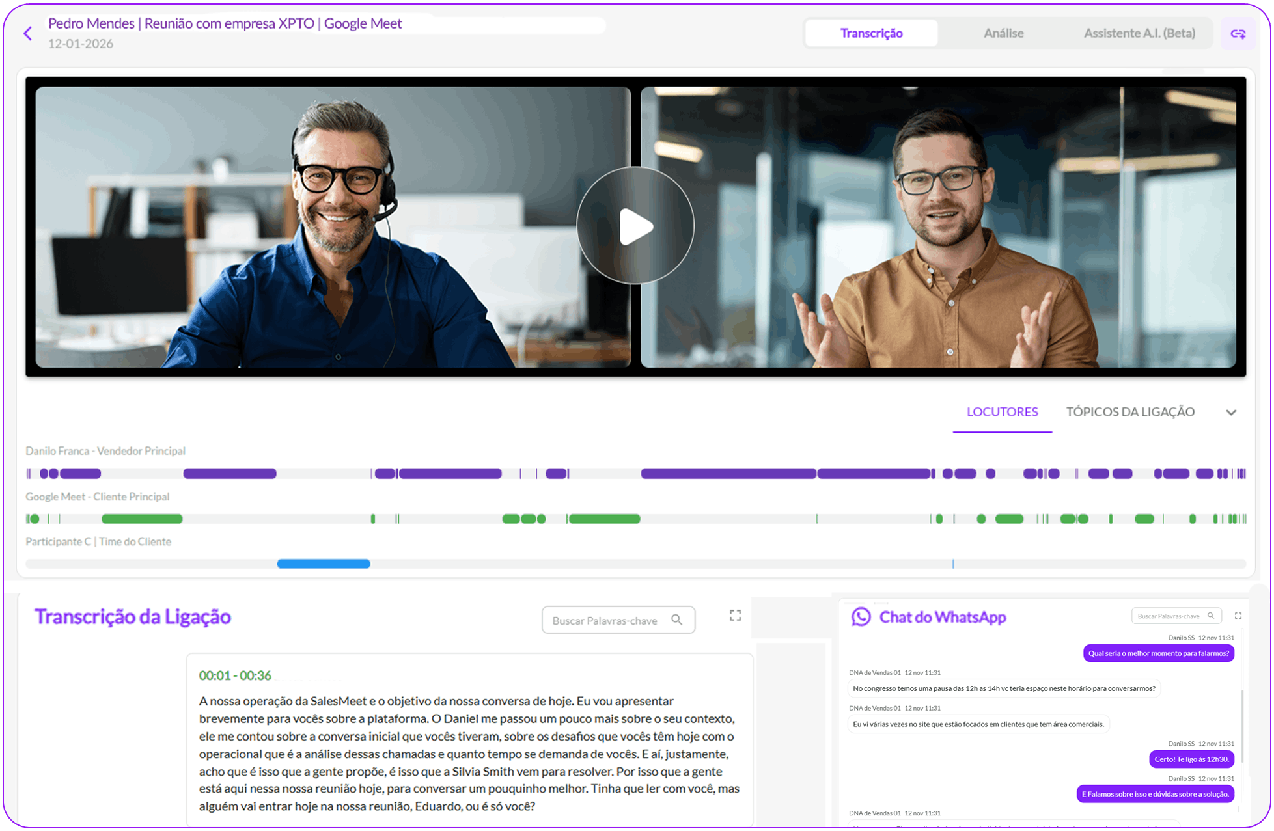
Task: Click the 00:01 - 00:36 transcript timestamp
Action: (x=235, y=675)
